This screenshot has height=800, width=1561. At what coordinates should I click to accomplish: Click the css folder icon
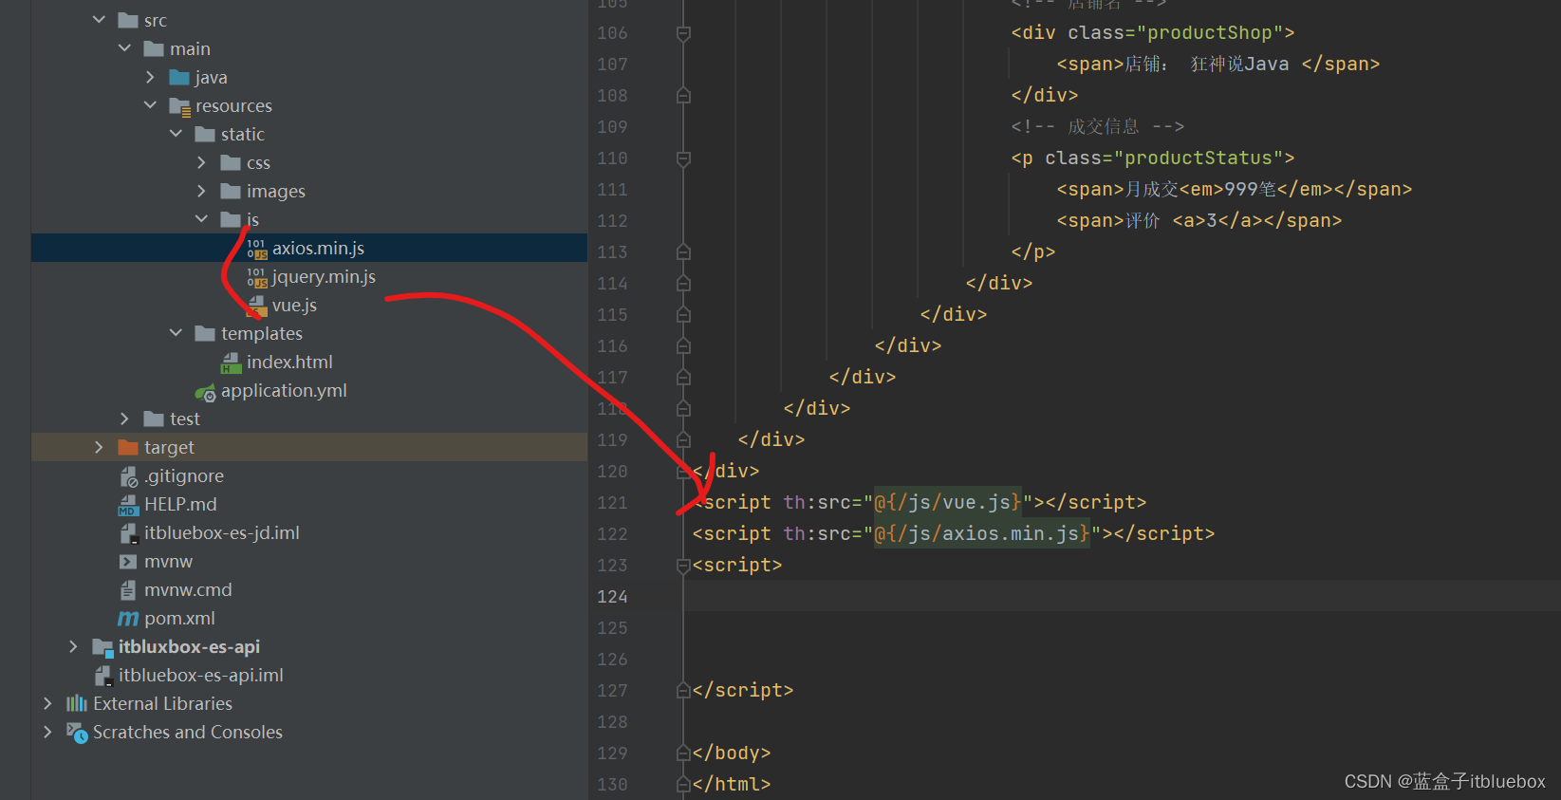[x=231, y=162]
